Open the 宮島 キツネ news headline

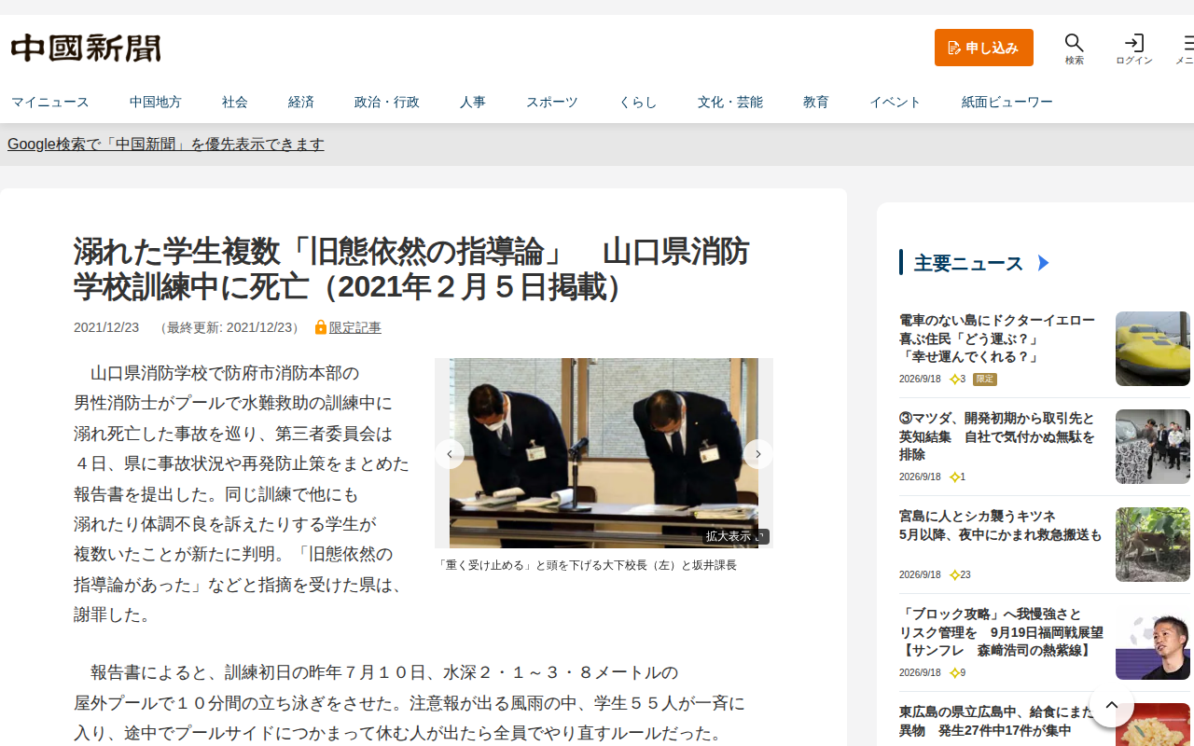(1001, 526)
